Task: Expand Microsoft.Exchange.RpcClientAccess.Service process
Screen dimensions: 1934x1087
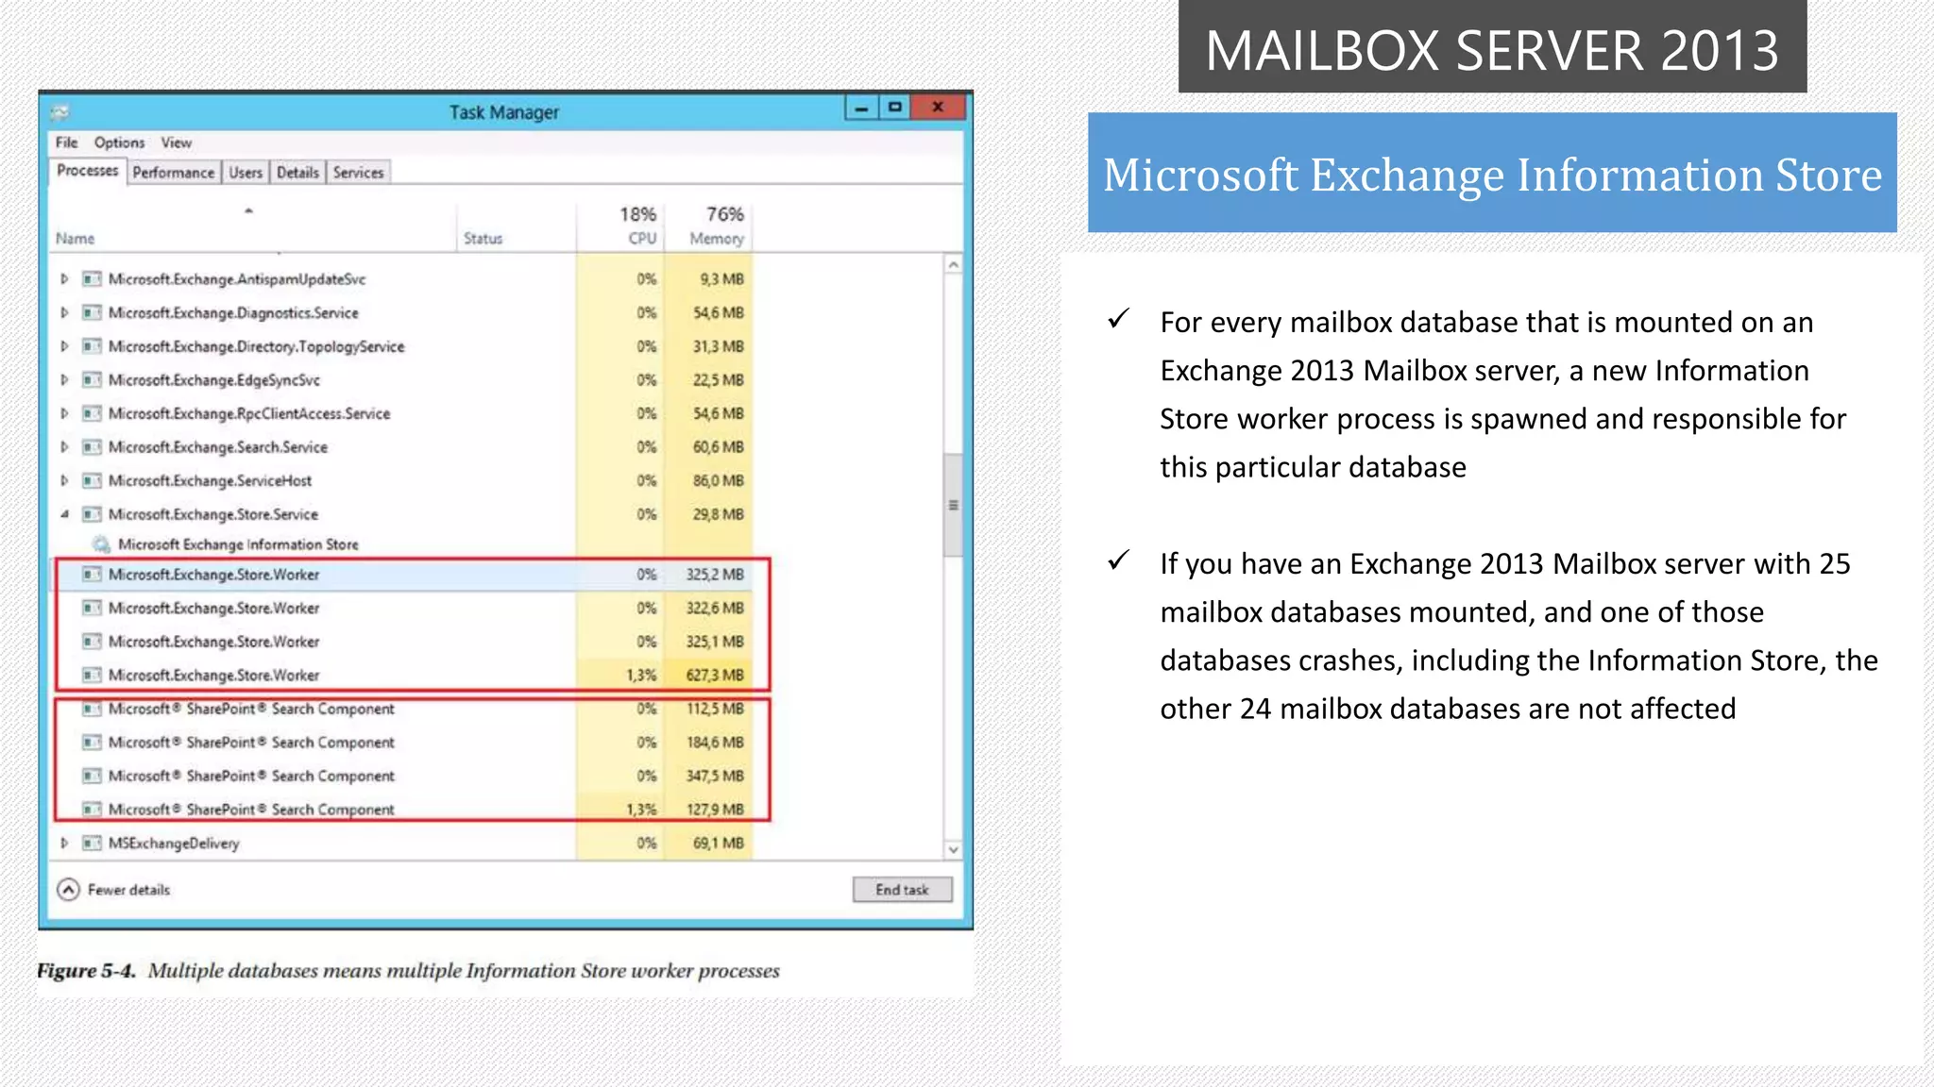Action: click(x=64, y=413)
